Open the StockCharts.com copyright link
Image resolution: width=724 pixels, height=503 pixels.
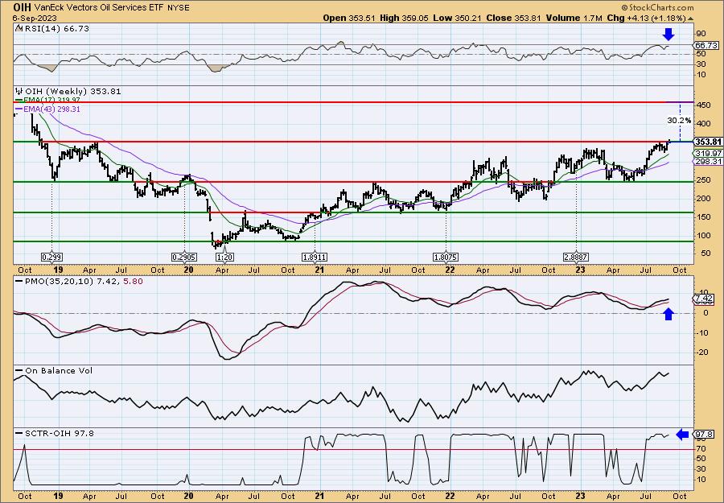(657, 7)
